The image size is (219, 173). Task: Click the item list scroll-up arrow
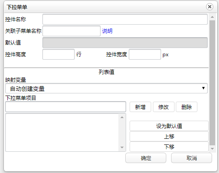[x=122, y=117]
